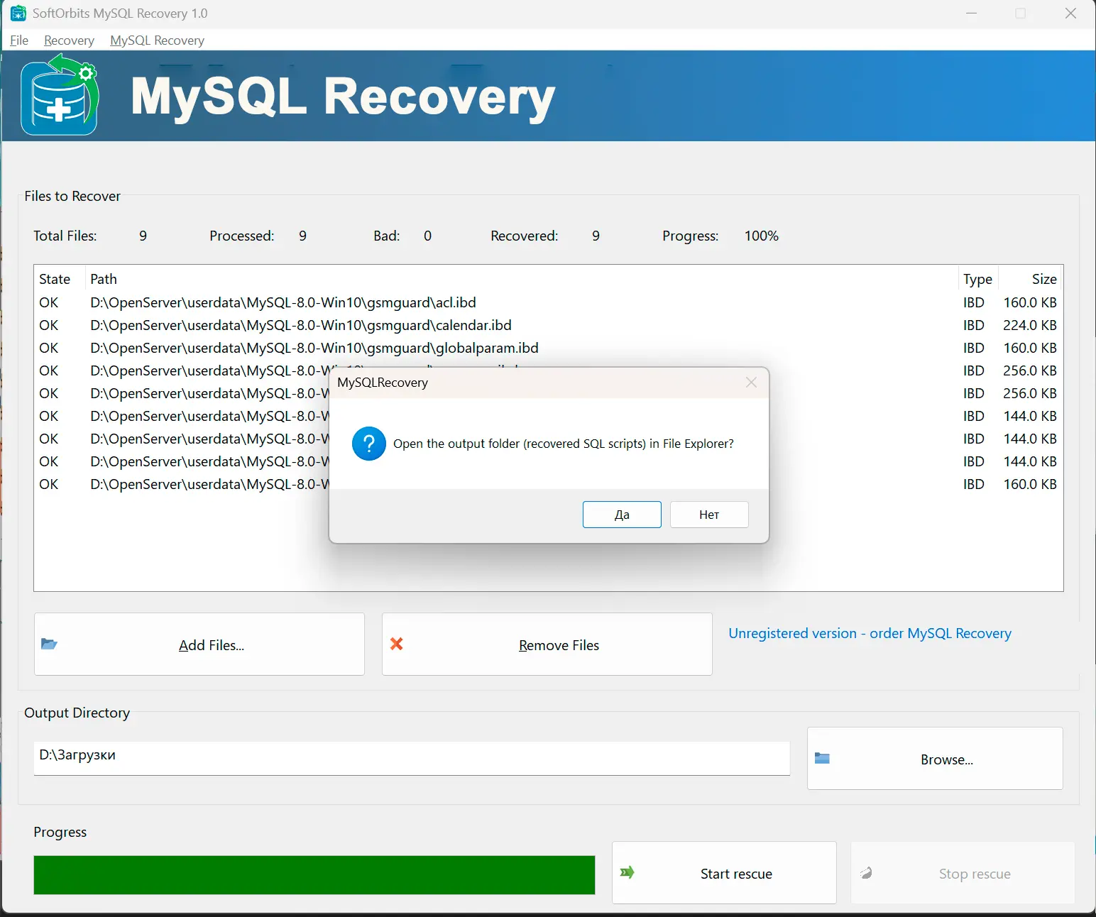Open the Recovery menu
The image size is (1096, 917).
coord(68,40)
